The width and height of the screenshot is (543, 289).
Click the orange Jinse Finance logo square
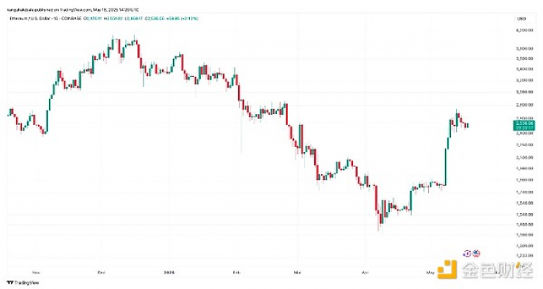(x=448, y=270)
